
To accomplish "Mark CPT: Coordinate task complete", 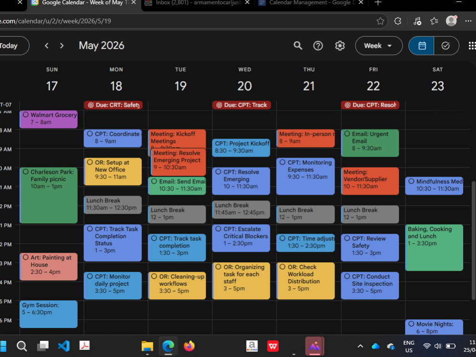I will 90,134.
